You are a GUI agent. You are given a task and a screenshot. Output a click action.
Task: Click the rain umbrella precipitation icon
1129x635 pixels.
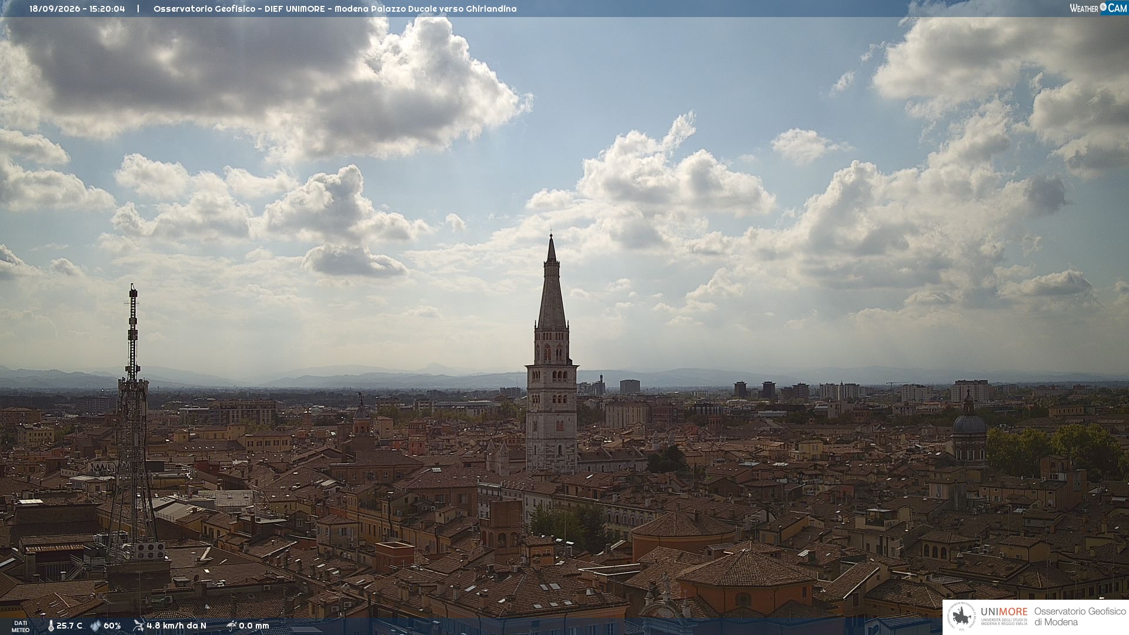(x=232, y=626)
